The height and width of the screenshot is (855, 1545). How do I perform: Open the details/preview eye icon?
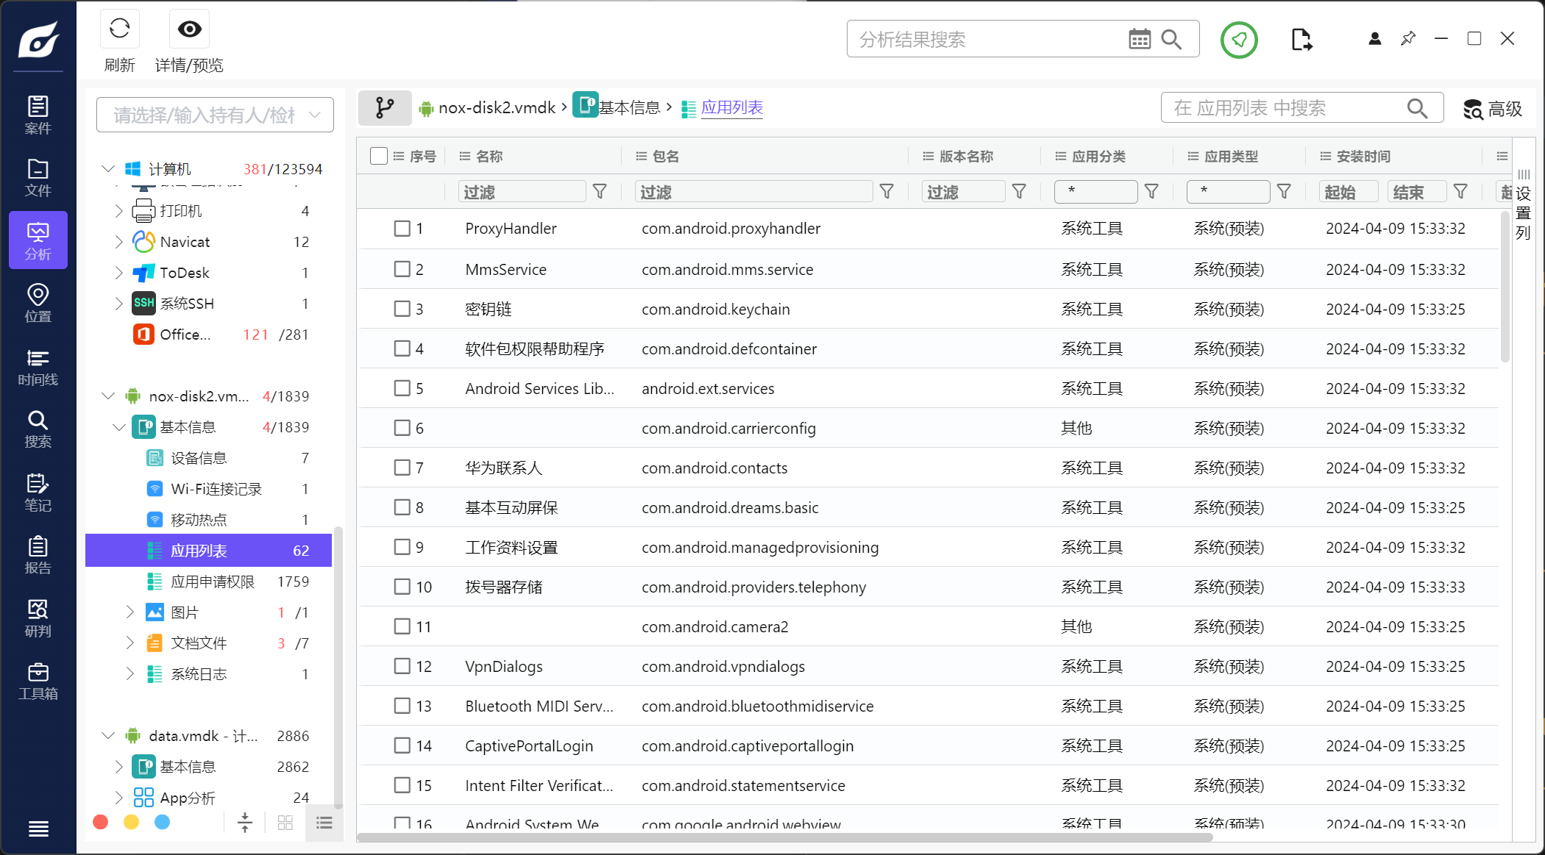[189, 29]
